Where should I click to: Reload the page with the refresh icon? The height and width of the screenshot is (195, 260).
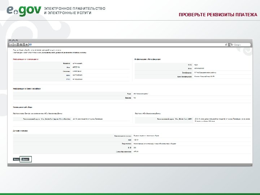[226, 45]
